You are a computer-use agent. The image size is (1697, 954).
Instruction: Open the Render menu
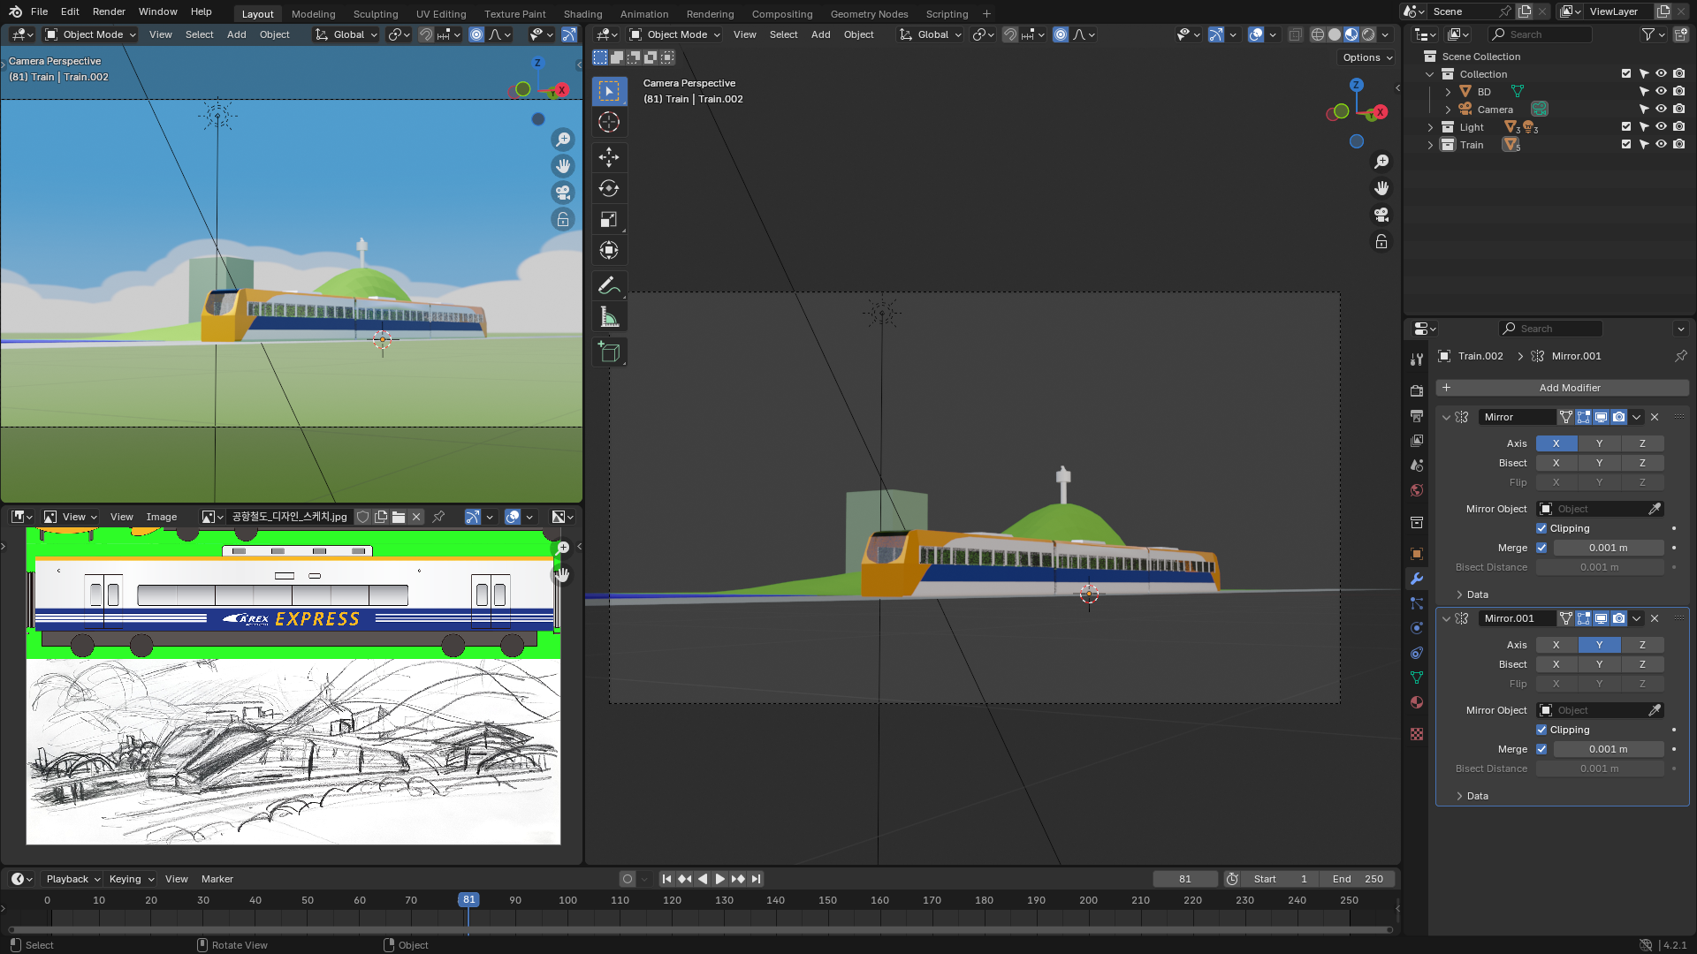pyautogui.click(x=109, y=11)
